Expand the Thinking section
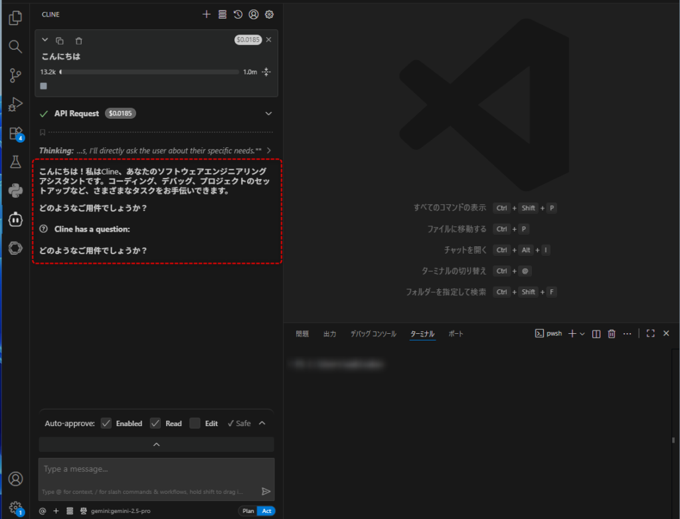680x519 pixels. [x=268, y=151]
